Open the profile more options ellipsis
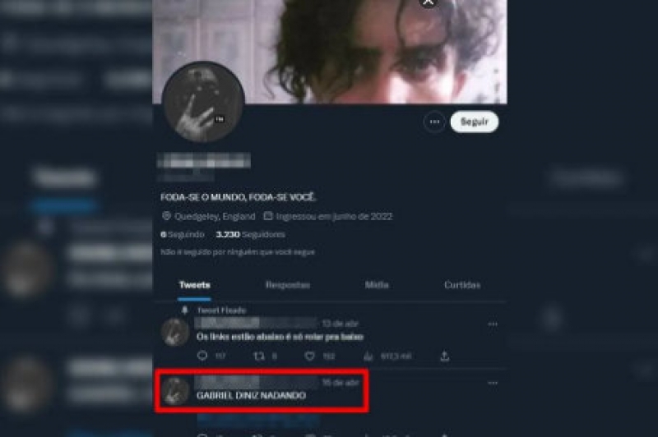Viewport: 658px width, 437px height. pos(434,122)
